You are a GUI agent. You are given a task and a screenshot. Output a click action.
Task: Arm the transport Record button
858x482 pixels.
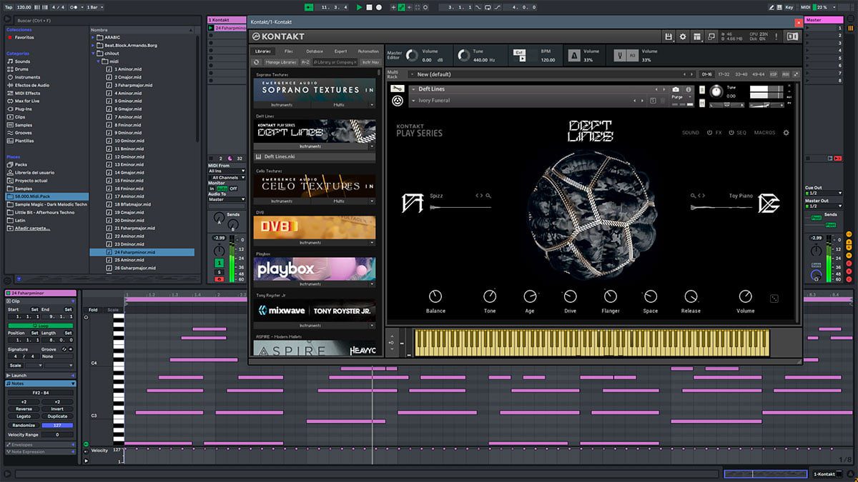(x=379, y=7)
